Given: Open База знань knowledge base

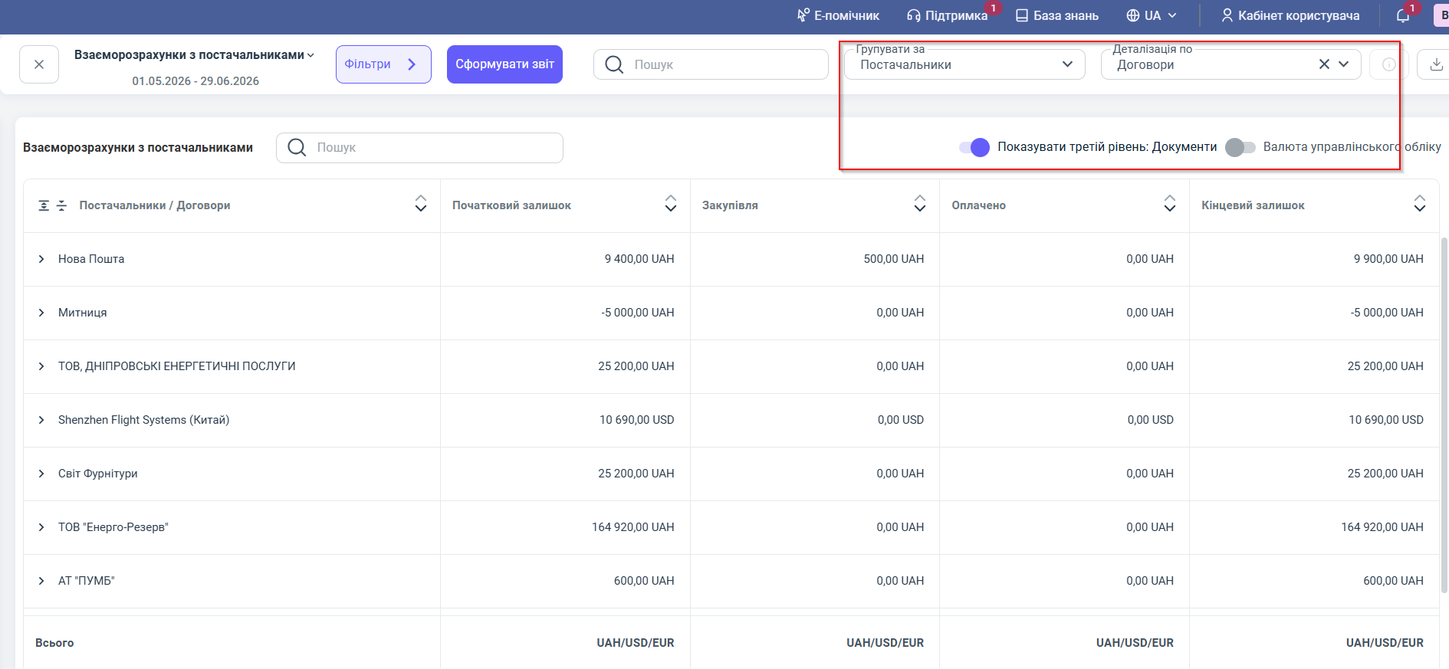Looking at the screenshot, I should click(x=1057, y=15).
